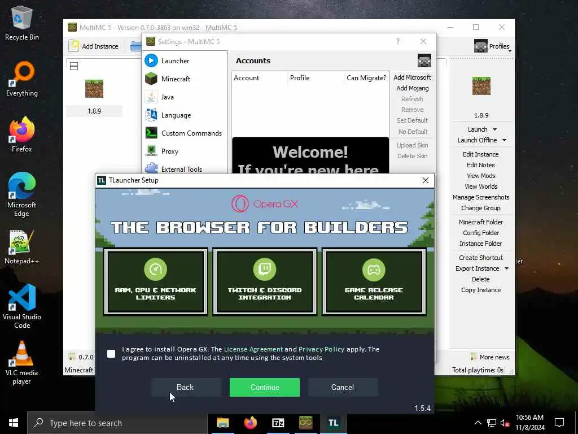Open Visual Studio Code desktop shortcut
Viewport: 578px width, 434px height.
(x=22, y=306)
